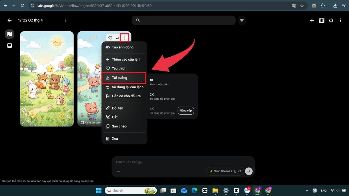Open the three-dot menu beside the project timestamp

pyautogui.click(x=66, y=20)
